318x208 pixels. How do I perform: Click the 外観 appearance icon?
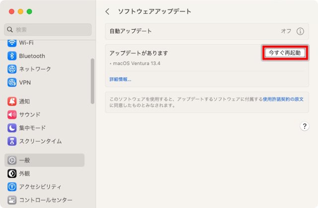pyautogui.click(x=12, y=173)
